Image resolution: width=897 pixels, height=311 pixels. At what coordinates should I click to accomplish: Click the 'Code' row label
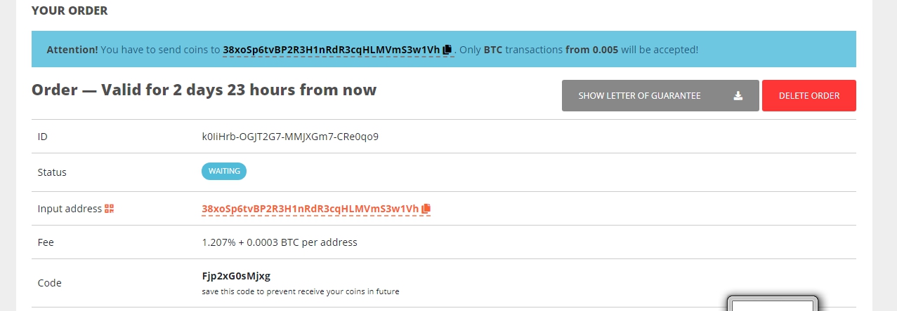tap(49, 283)
